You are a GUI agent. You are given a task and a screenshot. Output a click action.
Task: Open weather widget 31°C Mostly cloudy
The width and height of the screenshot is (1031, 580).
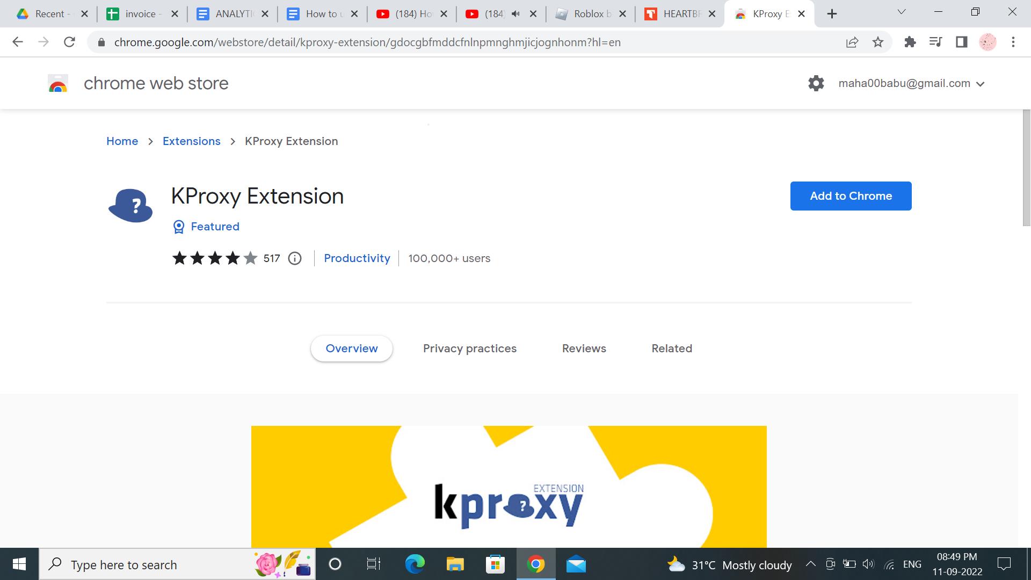pyautogui.click(x=729, y=565)
